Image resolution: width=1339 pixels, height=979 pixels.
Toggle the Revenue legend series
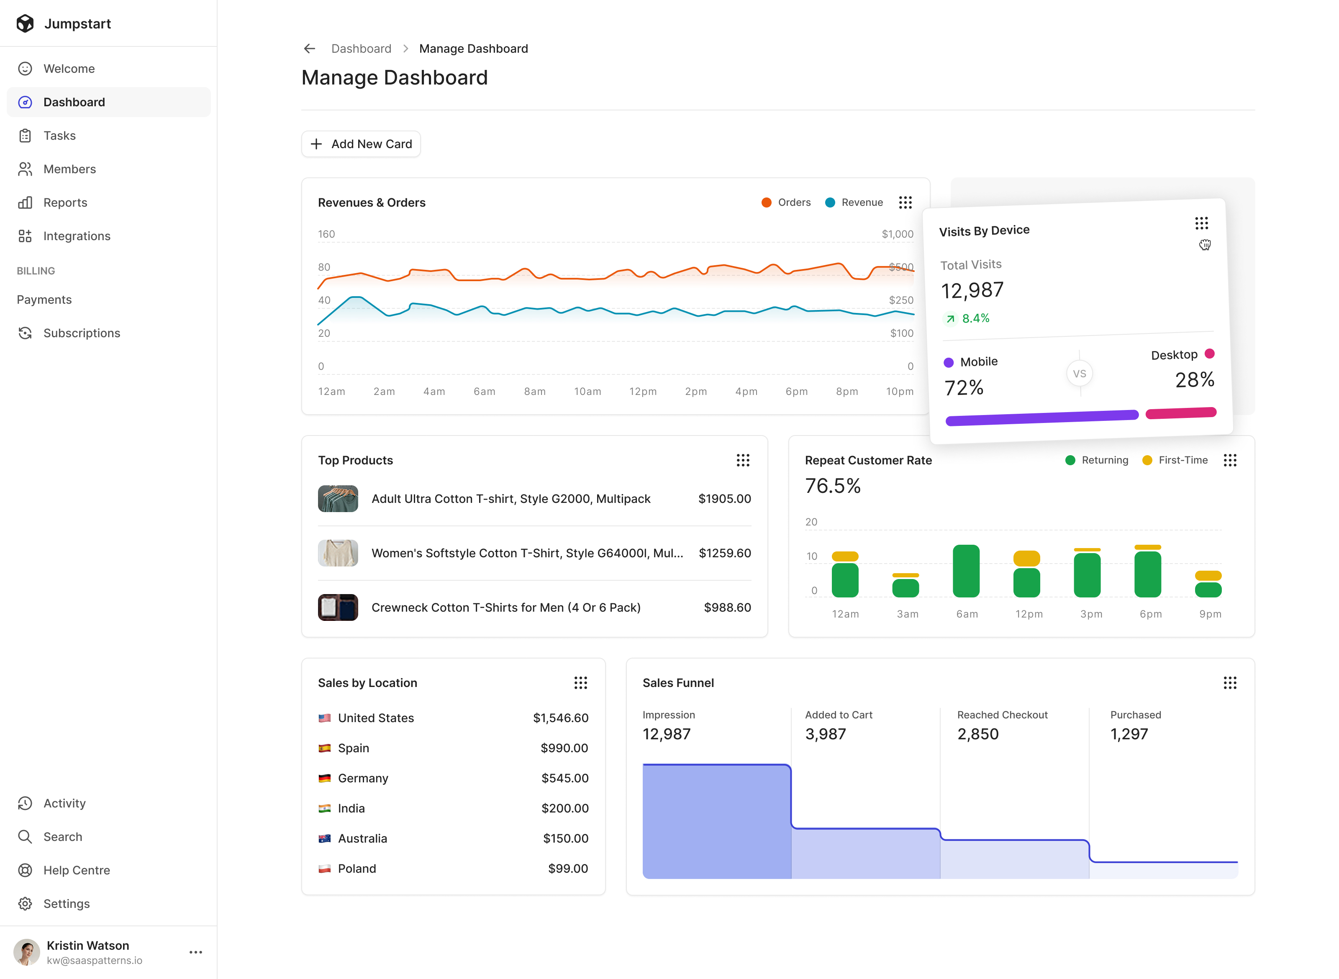pyautogui.click(x=854, y=202)
